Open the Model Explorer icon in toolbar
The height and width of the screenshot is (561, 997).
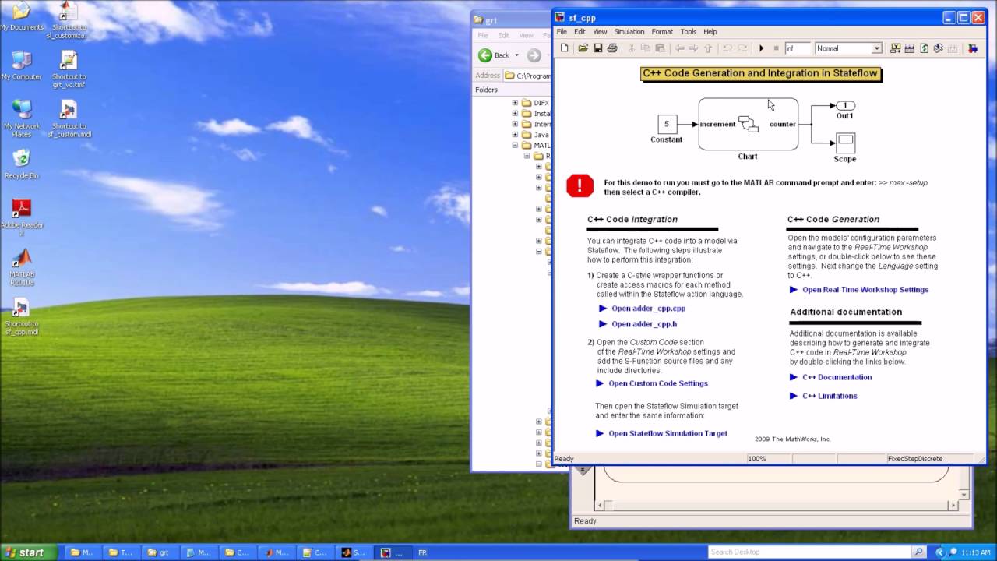point(910,48)
